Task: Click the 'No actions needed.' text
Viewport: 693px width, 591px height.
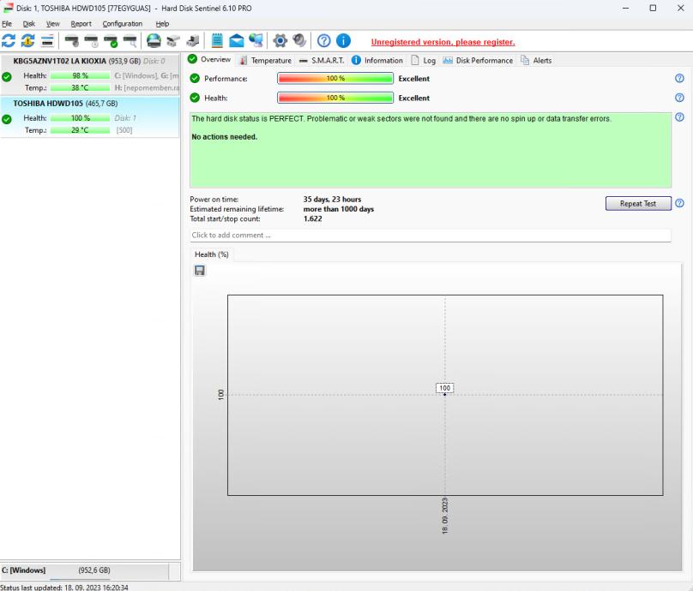Action: [x=225, y=137]
